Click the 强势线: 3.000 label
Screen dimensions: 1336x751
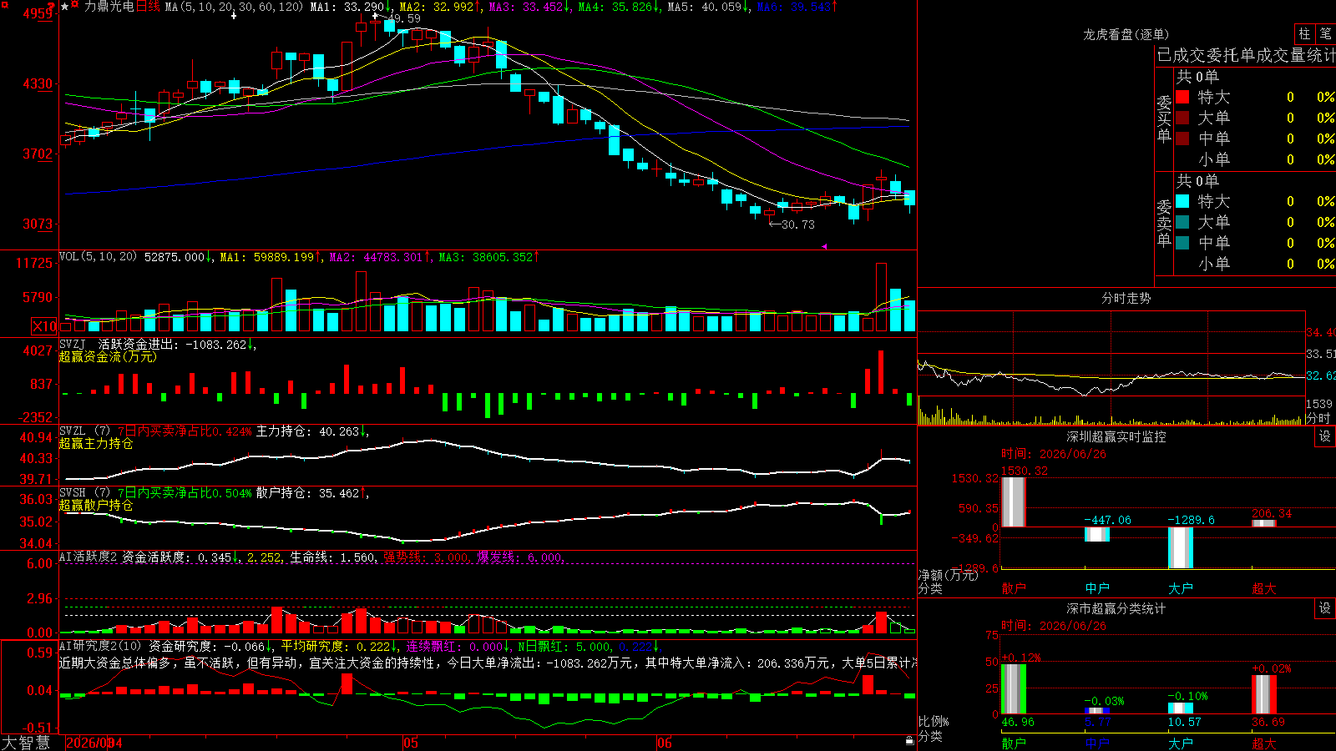pyautogui.click(x=427, y=557)
